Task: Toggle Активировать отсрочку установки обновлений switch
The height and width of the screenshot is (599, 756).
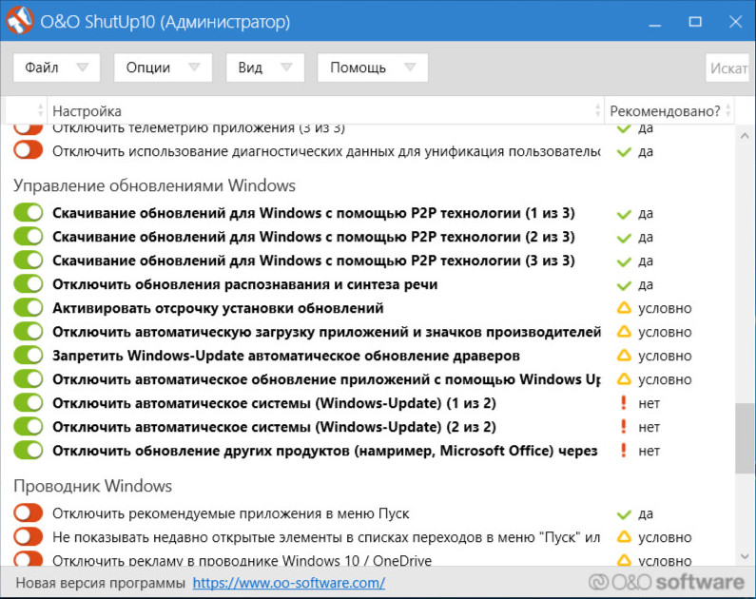Action: click(29, 307)
